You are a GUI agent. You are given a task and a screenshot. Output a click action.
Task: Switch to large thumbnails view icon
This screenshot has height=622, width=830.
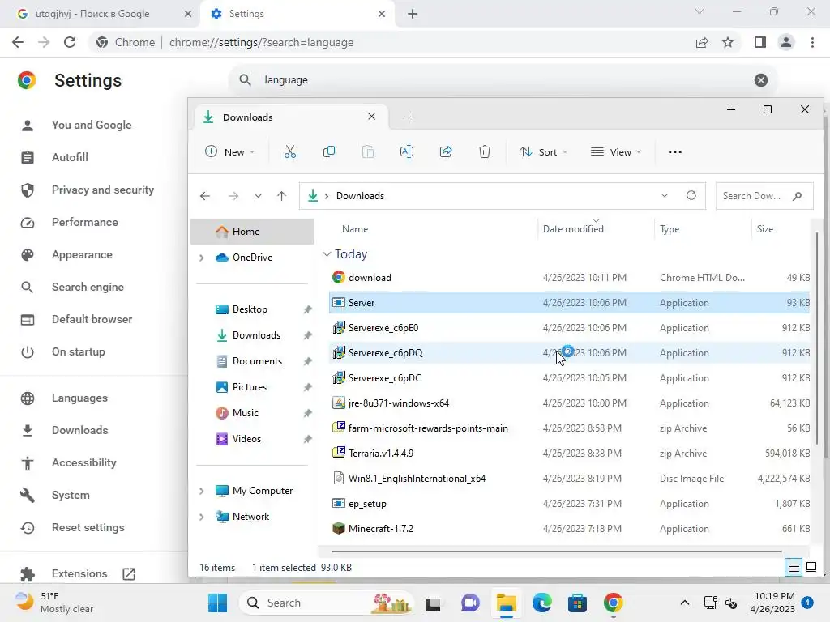pyautogui.click(x=811, y=568)
